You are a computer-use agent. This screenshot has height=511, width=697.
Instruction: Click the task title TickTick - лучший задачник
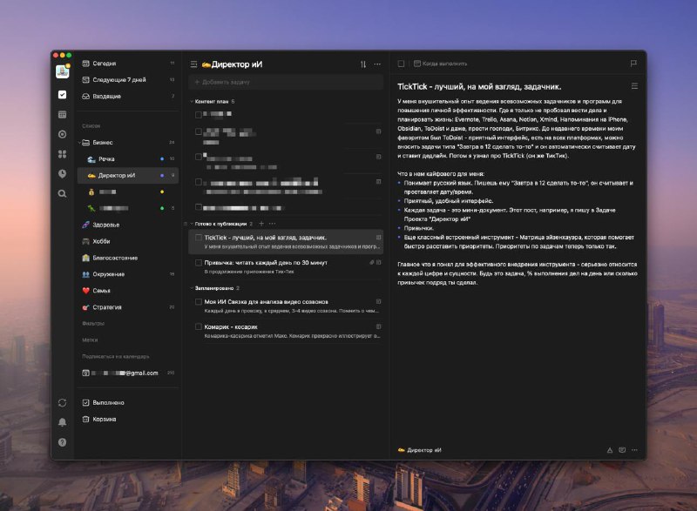pos(479,86)
